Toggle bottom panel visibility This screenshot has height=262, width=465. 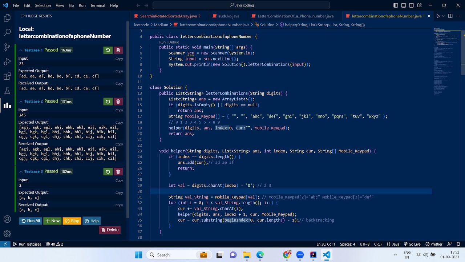point(404,5)
